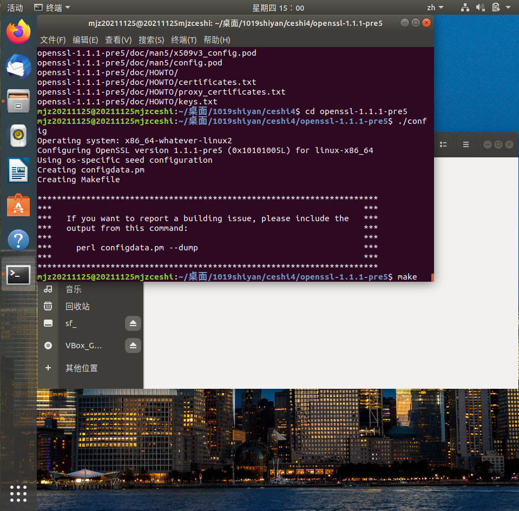
Task: Open the 搜索(S) menu in terminal
Action: [151, 40]
